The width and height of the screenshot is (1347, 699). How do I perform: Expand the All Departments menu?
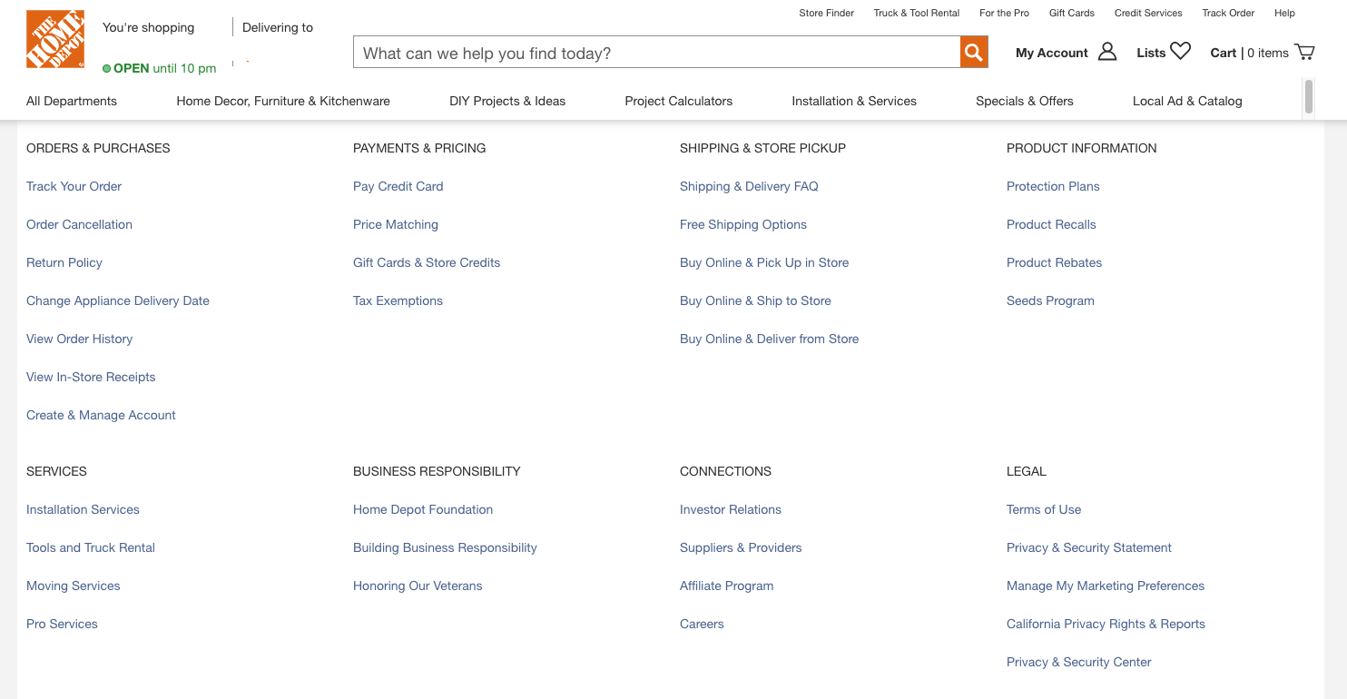point(71,101)
